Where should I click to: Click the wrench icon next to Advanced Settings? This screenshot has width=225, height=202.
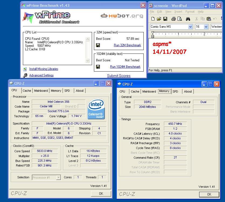25,75
